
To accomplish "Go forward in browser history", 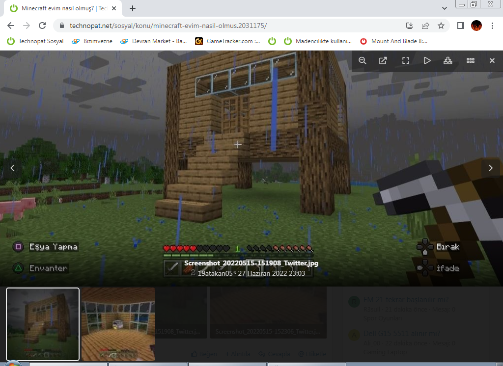I will pyautogui.click(x=27, y=26).
